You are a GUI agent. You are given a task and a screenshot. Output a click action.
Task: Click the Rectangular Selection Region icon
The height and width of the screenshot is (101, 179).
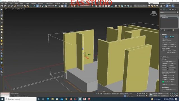coord(31,6)
